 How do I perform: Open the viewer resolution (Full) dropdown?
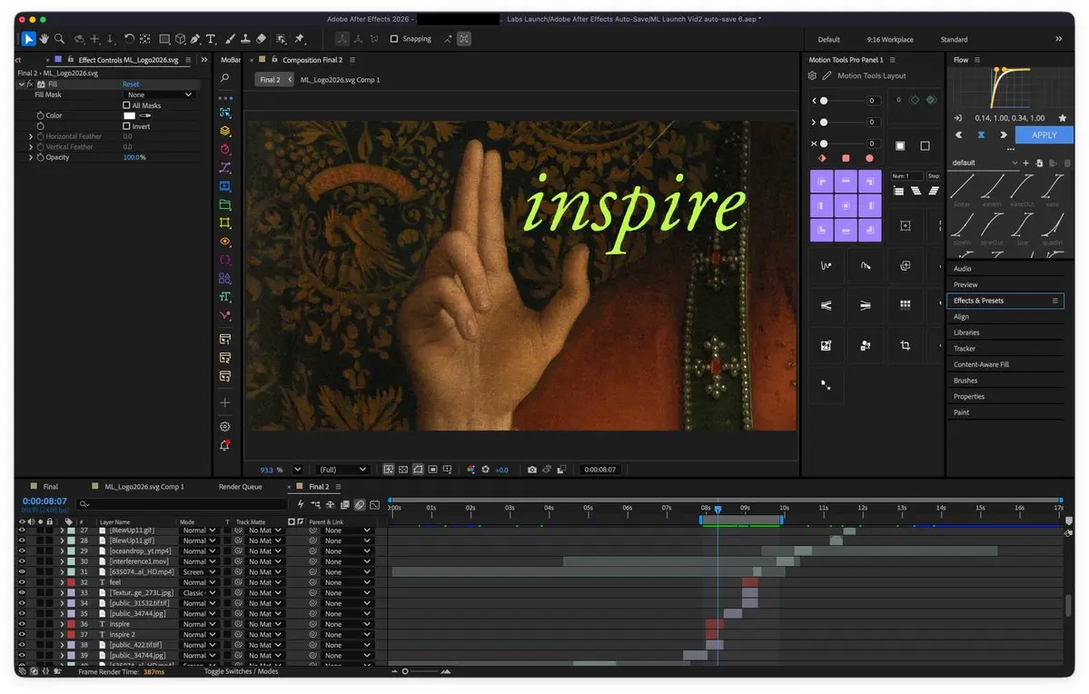[342, 470]
